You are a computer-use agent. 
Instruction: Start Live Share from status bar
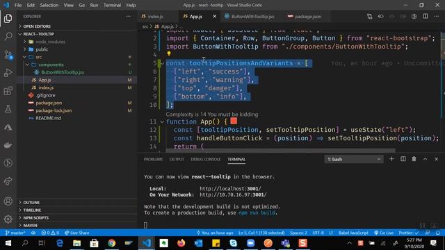[x=77, y=233]
